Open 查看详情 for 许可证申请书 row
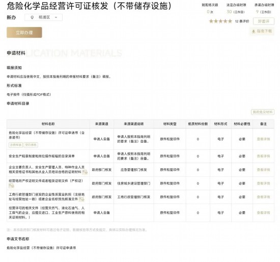The width and height of the screenshot is (280, 262). (x=263, y=139)
